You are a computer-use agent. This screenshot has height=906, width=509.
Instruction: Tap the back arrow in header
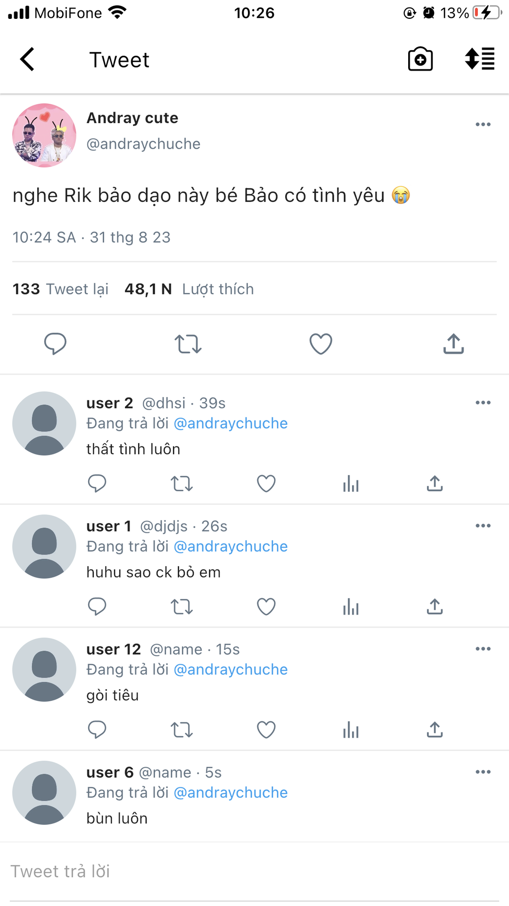pos(27,59)
